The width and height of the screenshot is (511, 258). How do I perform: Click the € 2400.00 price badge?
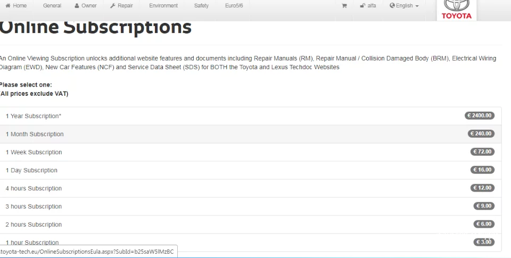pyautogui.click(x=480, y=115)
